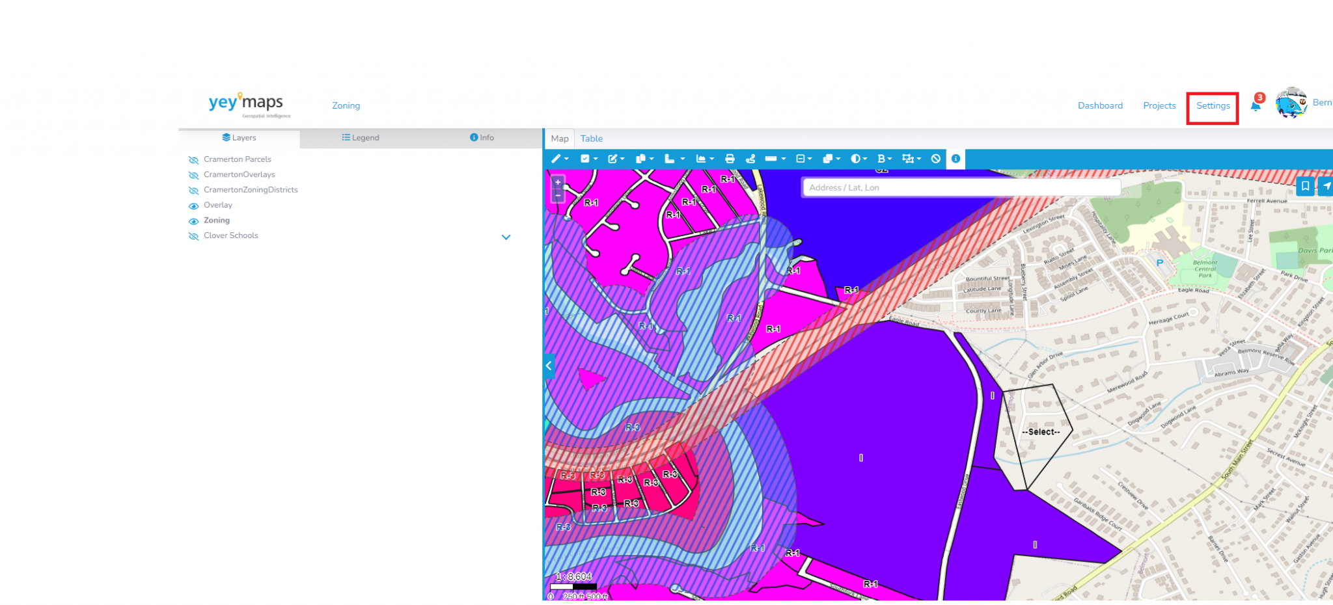Image resolution: width=1333 pixels, height=605 pixels.
Task: Show the Cramerton Parcels layer
Action: tap(193, 159)
